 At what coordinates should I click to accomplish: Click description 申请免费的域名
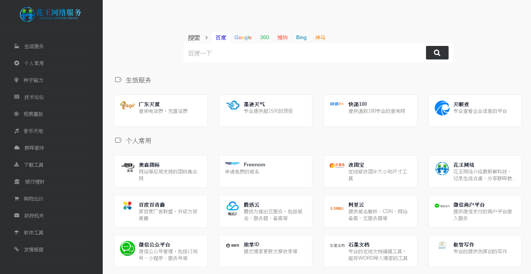click(x=242, y=172)
